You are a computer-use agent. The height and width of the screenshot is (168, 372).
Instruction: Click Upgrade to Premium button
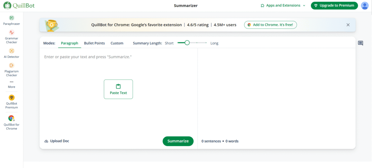point(334,5)
